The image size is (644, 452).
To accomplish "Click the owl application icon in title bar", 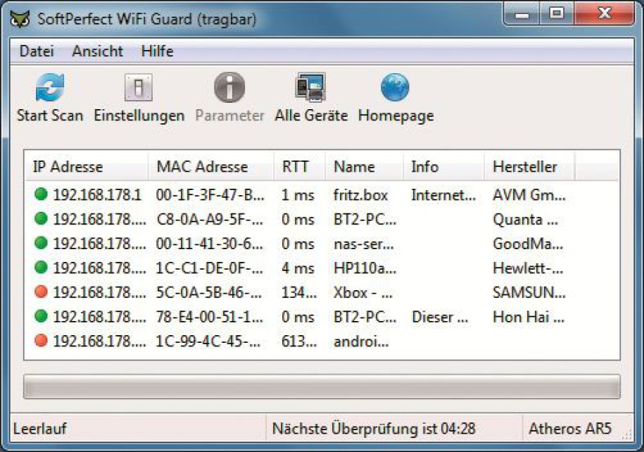I will (x=20, y=19).
